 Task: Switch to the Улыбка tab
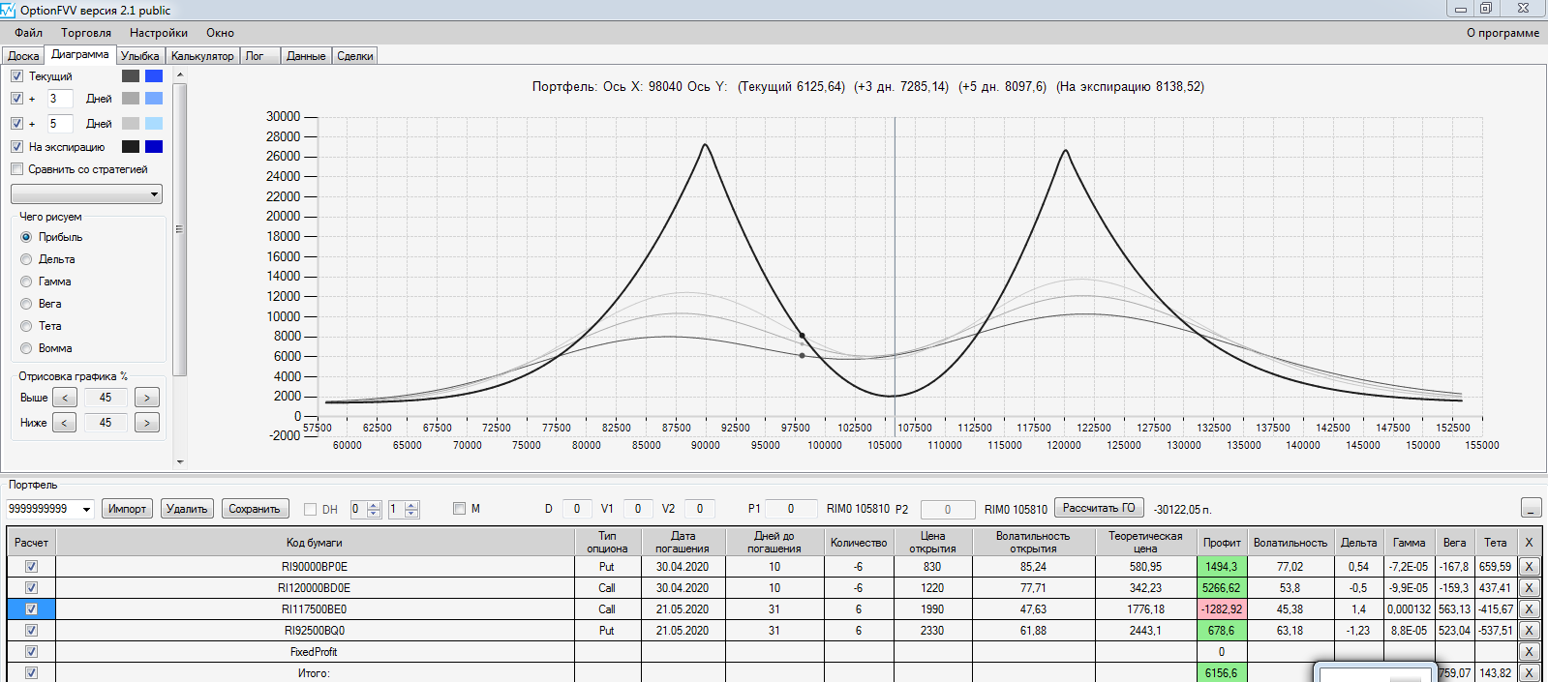[140, 56]
